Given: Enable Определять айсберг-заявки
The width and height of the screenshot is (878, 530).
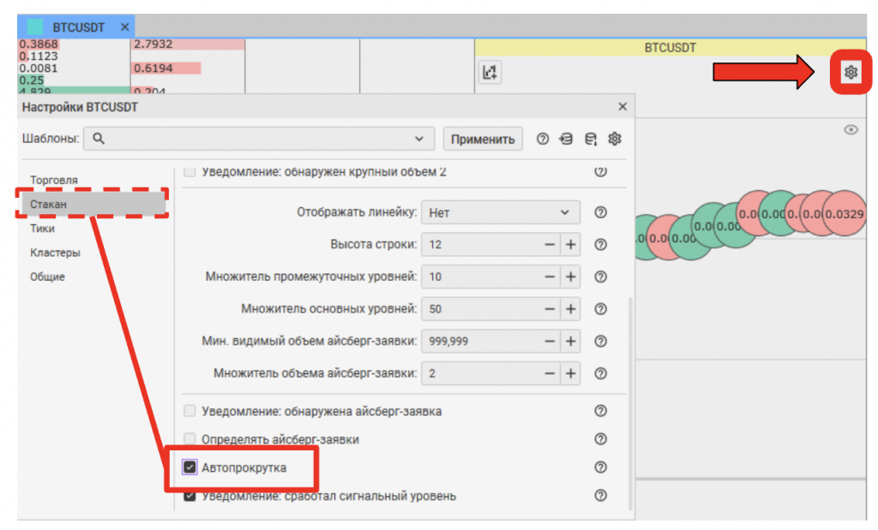Looking at the screenshot, I should coord(190,438).
